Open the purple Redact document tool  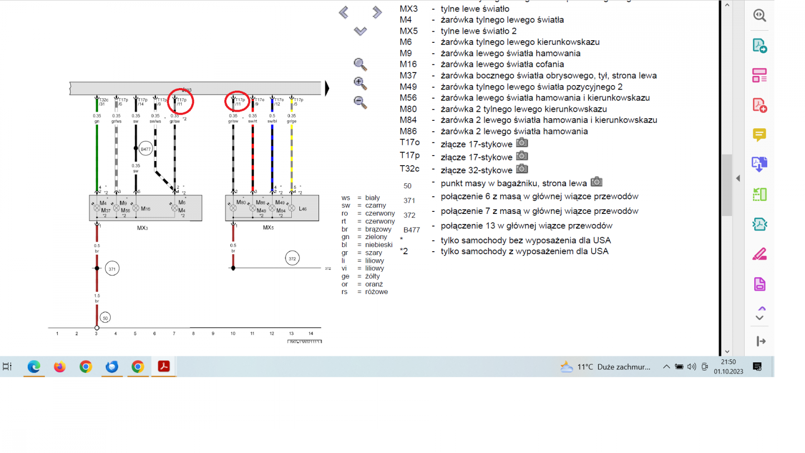pos(760,284)
